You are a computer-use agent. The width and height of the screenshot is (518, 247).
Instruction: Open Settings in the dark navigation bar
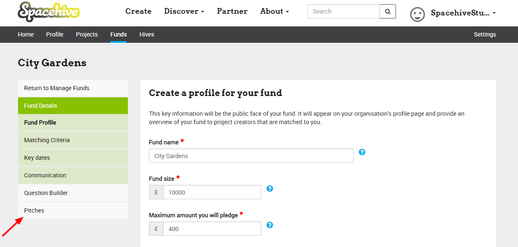[x=485, y=34]
